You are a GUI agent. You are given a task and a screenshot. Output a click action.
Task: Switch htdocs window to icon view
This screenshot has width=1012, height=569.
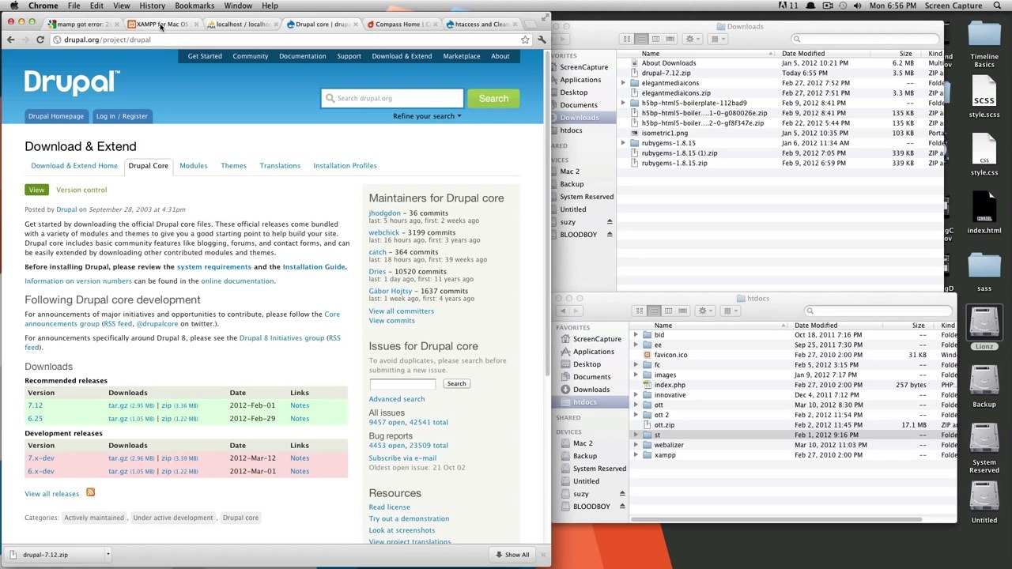coord(640,311)
